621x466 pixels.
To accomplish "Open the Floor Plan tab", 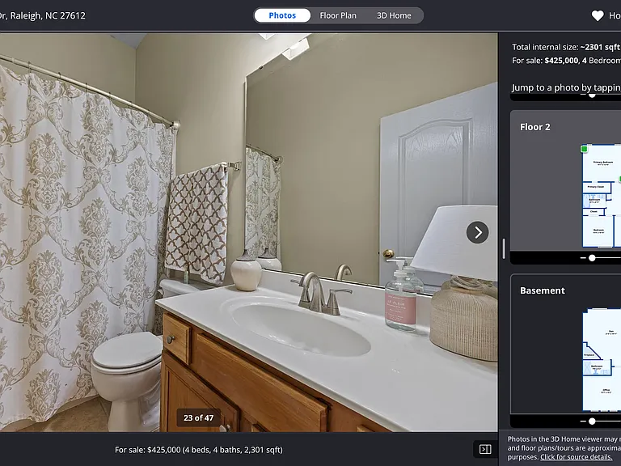I will tap(338, 15).
